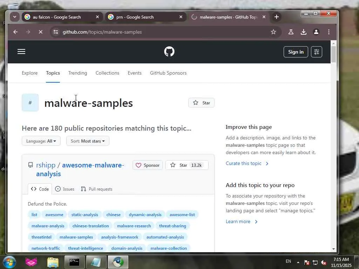359x269 pixels.
Task: Switch to the 'au falcon - Google Search' tab
Action: tap(62, 17)
